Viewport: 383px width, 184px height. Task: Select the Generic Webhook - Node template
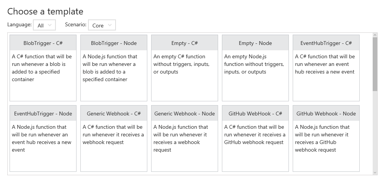click(x=184, y=114)
